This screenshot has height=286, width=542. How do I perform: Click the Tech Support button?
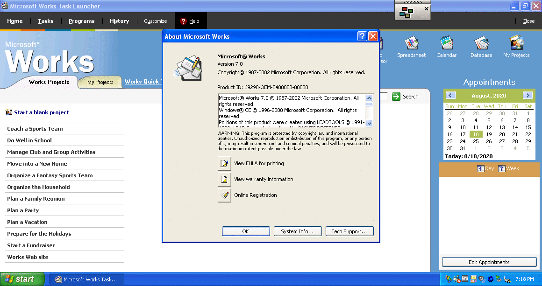[x=349, y=231]
